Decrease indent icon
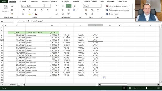The image size is (162, 91). [57, 14]
